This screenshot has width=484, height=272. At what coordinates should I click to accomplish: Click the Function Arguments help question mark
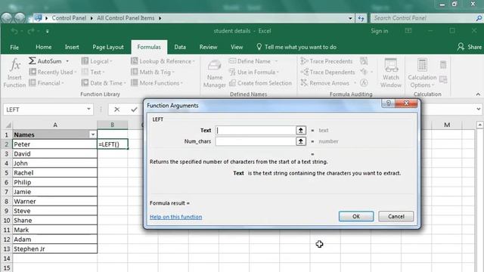coord(388,104)
